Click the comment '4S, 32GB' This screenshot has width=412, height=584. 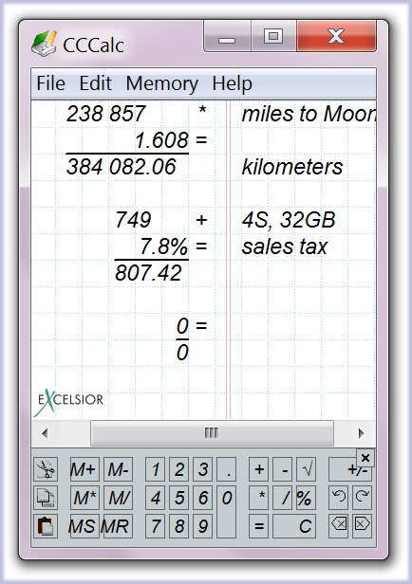coord(289,220)
